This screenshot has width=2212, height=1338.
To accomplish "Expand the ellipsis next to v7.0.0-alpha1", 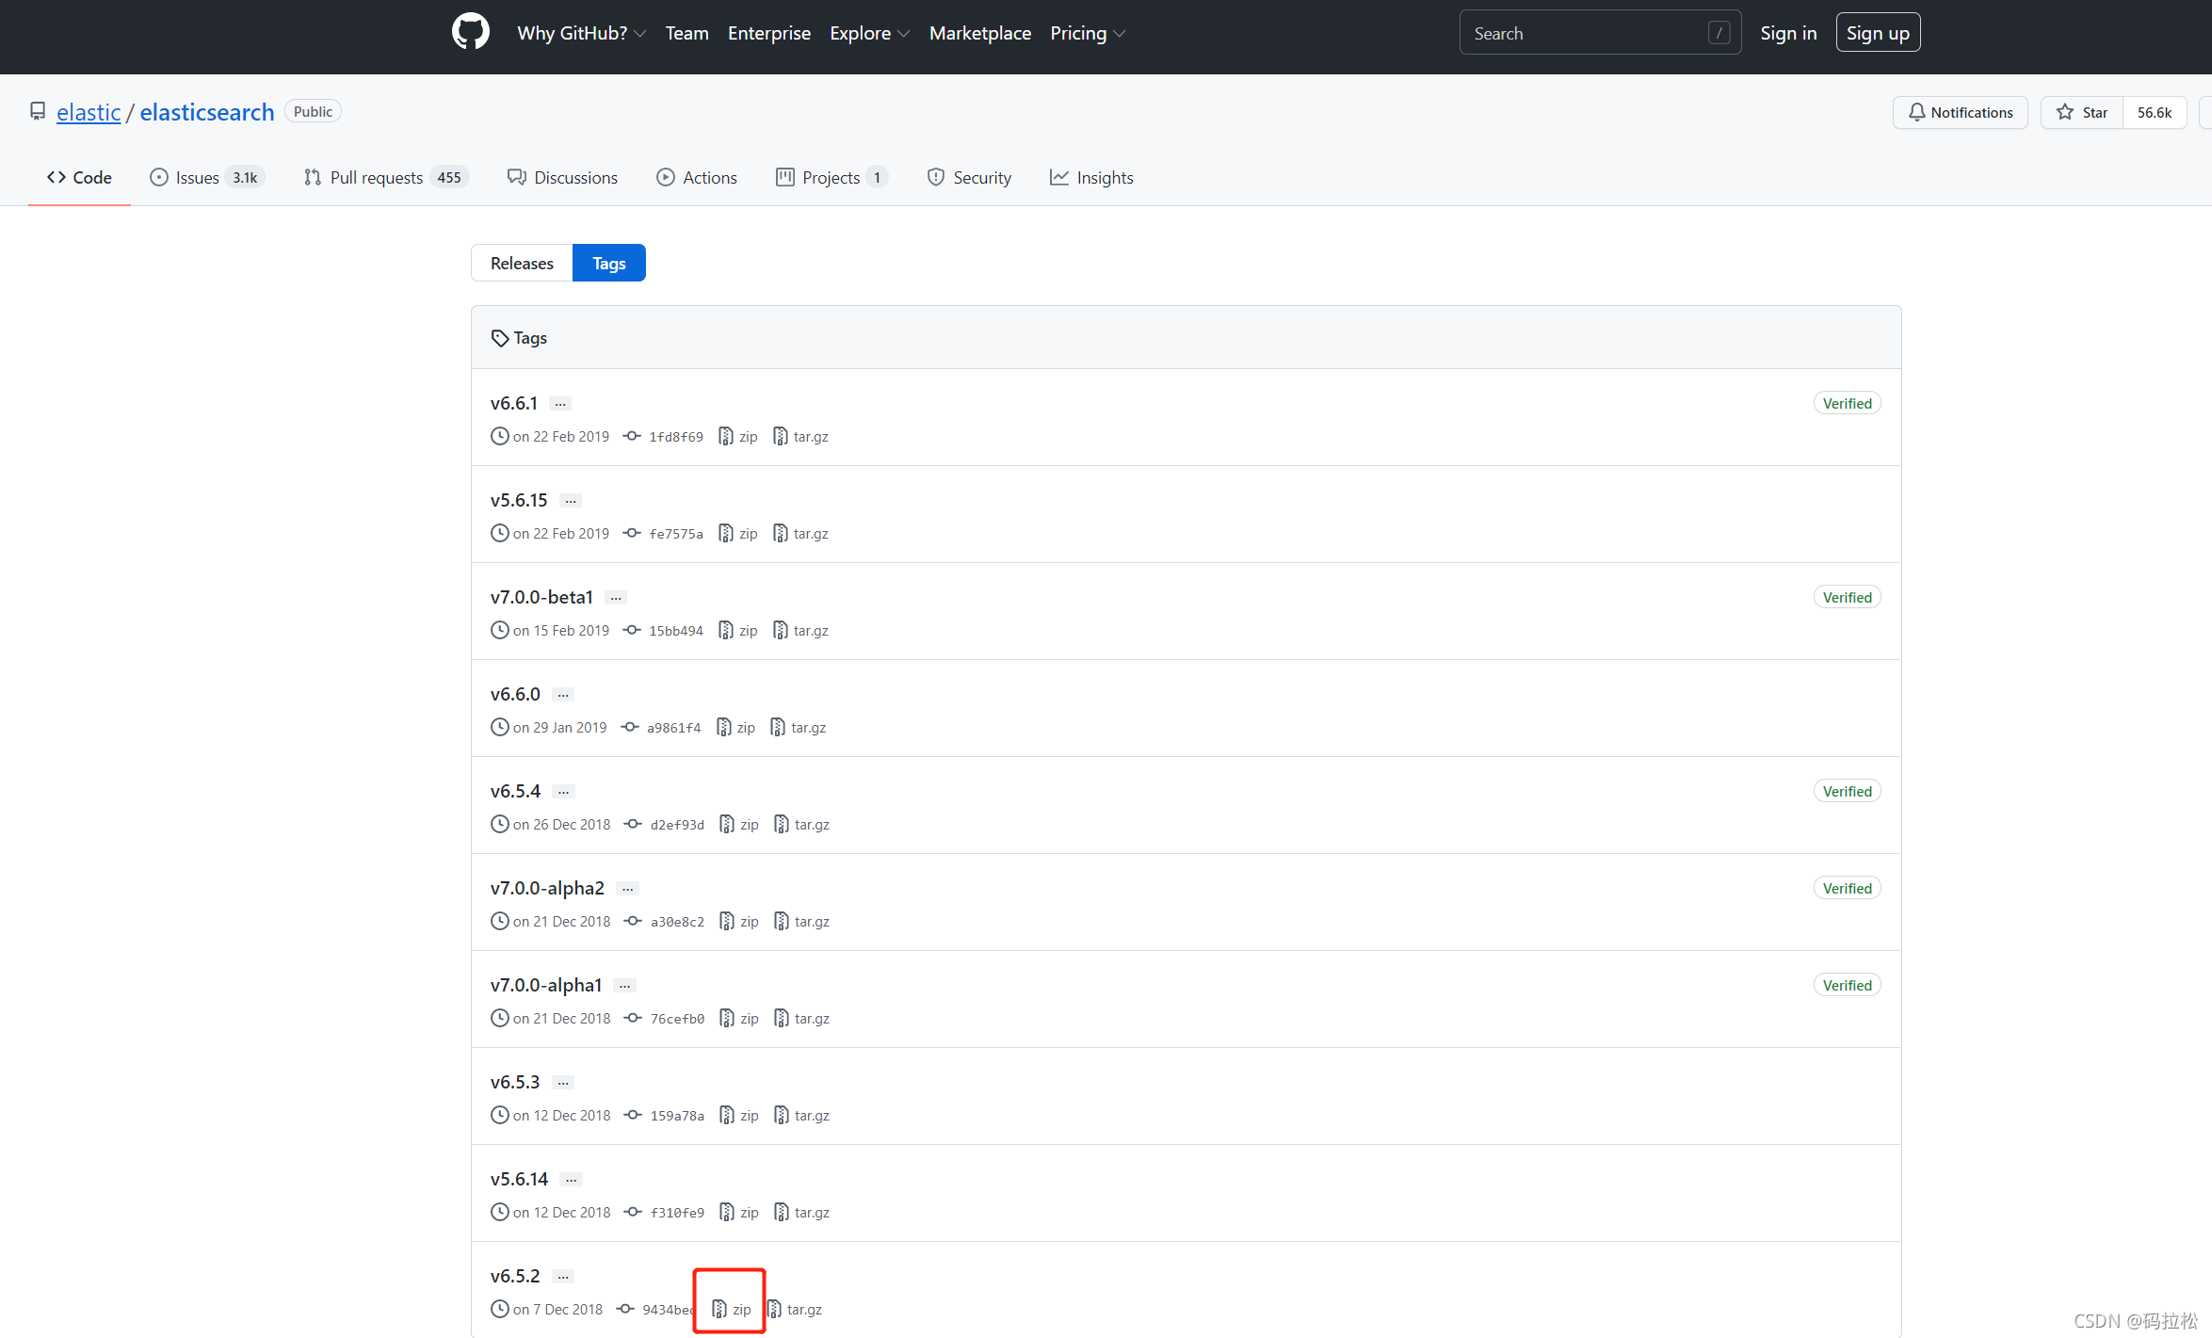I will pos(625,986).
